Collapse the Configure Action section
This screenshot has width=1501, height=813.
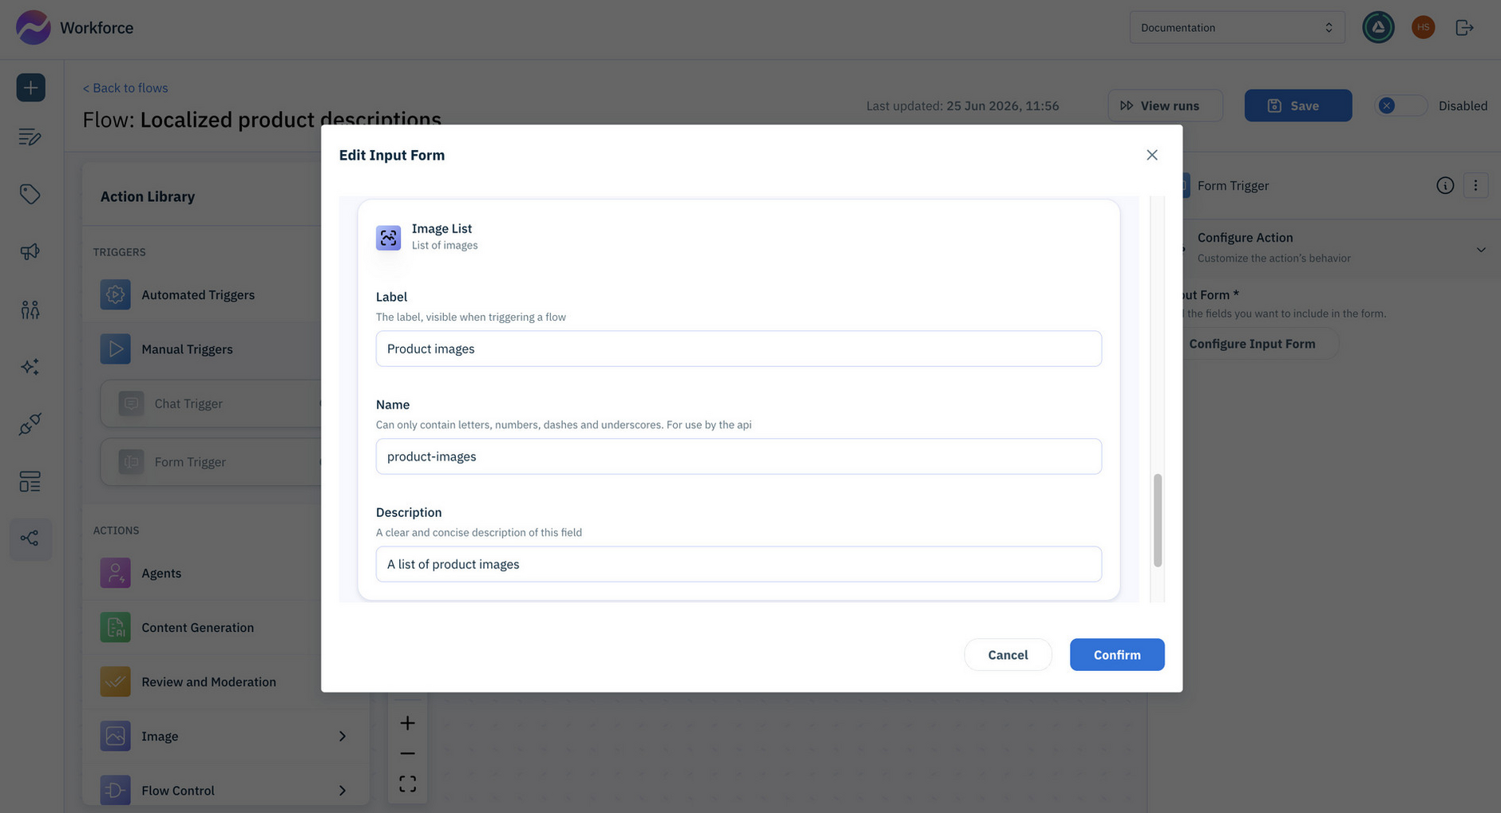pos(1481,250)
